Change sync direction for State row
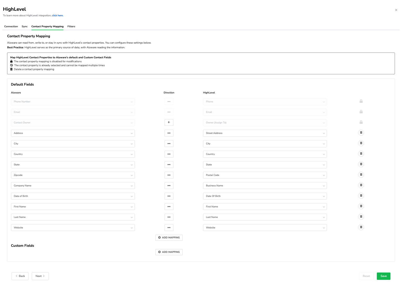 pos(169,165)
